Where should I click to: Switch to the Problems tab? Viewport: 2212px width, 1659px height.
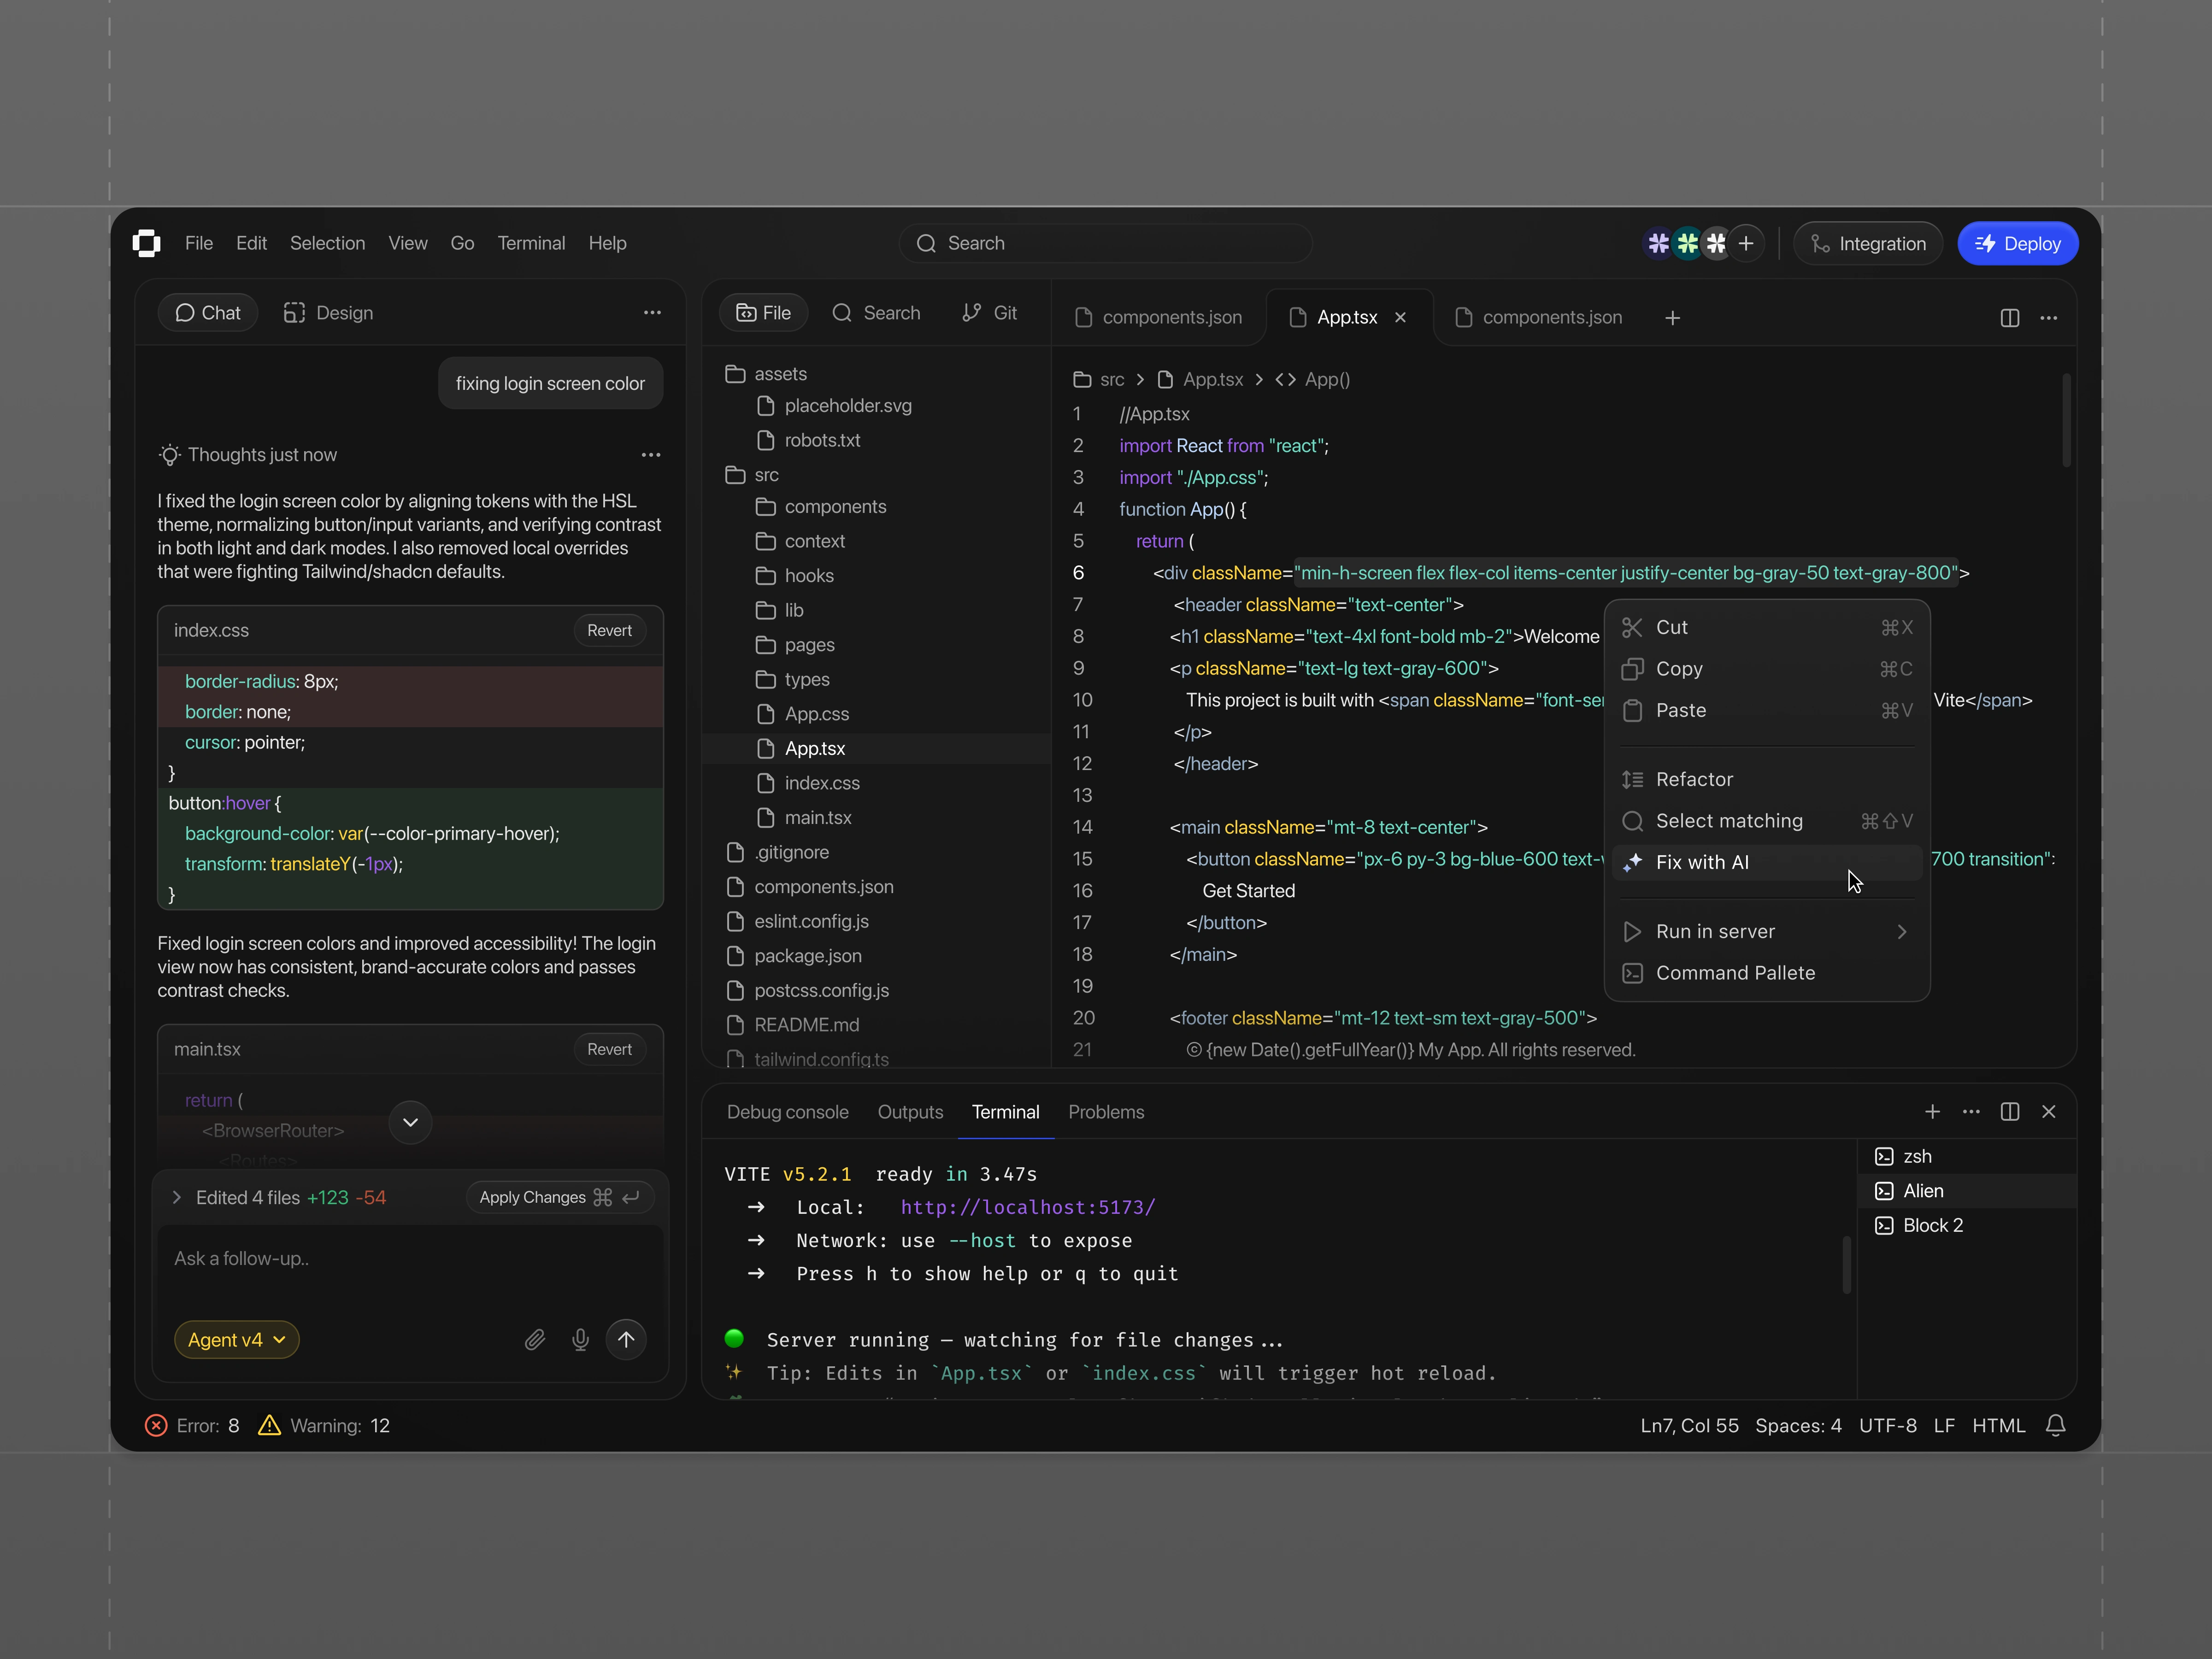tap(1106, 1112)
